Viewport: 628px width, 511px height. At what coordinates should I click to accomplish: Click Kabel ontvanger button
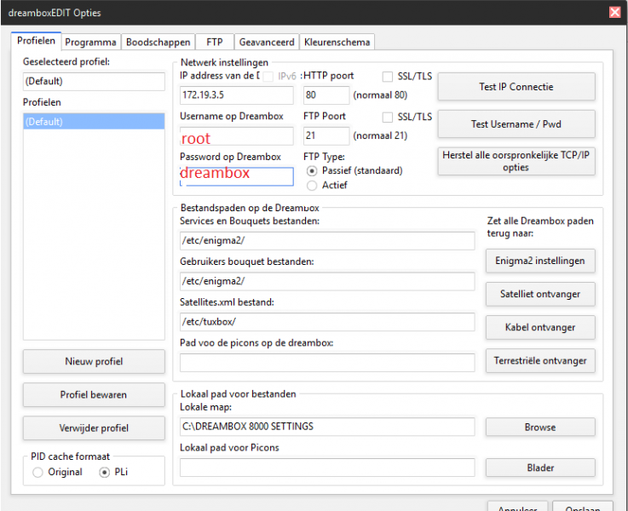[539, 327]
